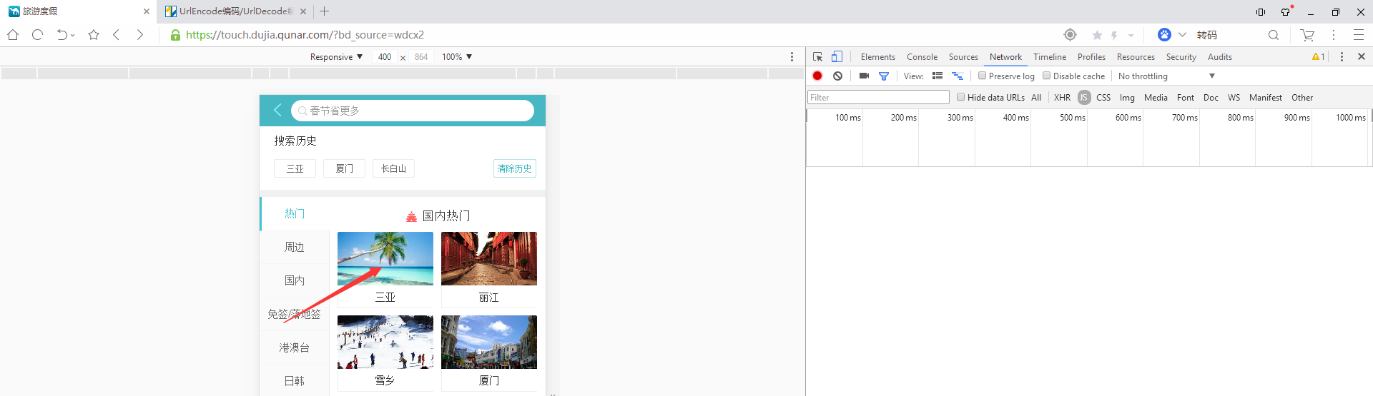Click the warning count indicator
This screenshot has height=396, width=1373.
click(x=1318, y=57)
